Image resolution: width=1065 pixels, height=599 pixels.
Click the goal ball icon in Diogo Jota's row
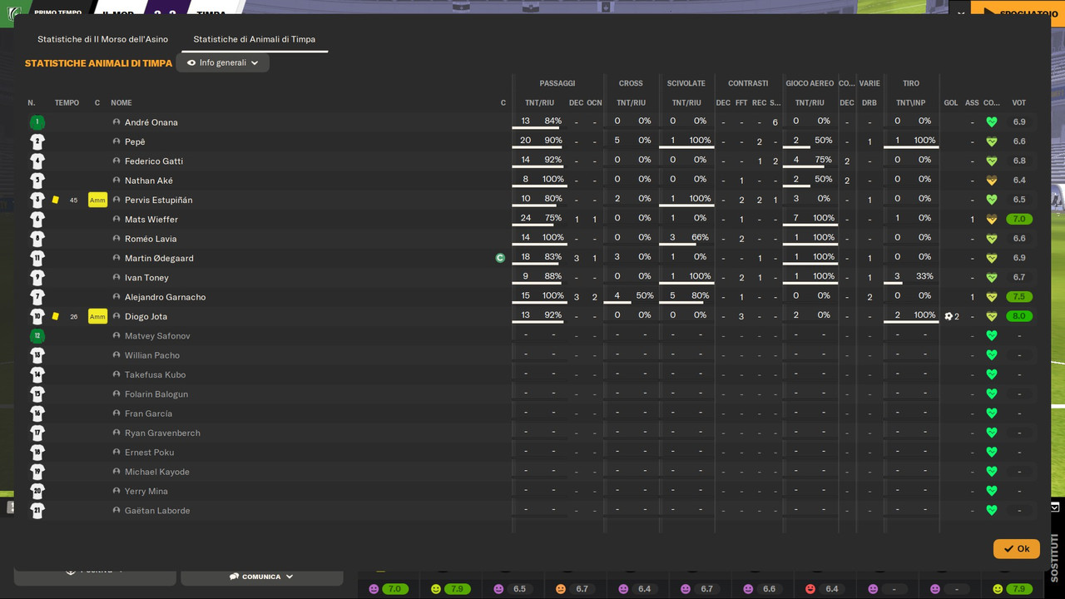click(x=949, y=316)
